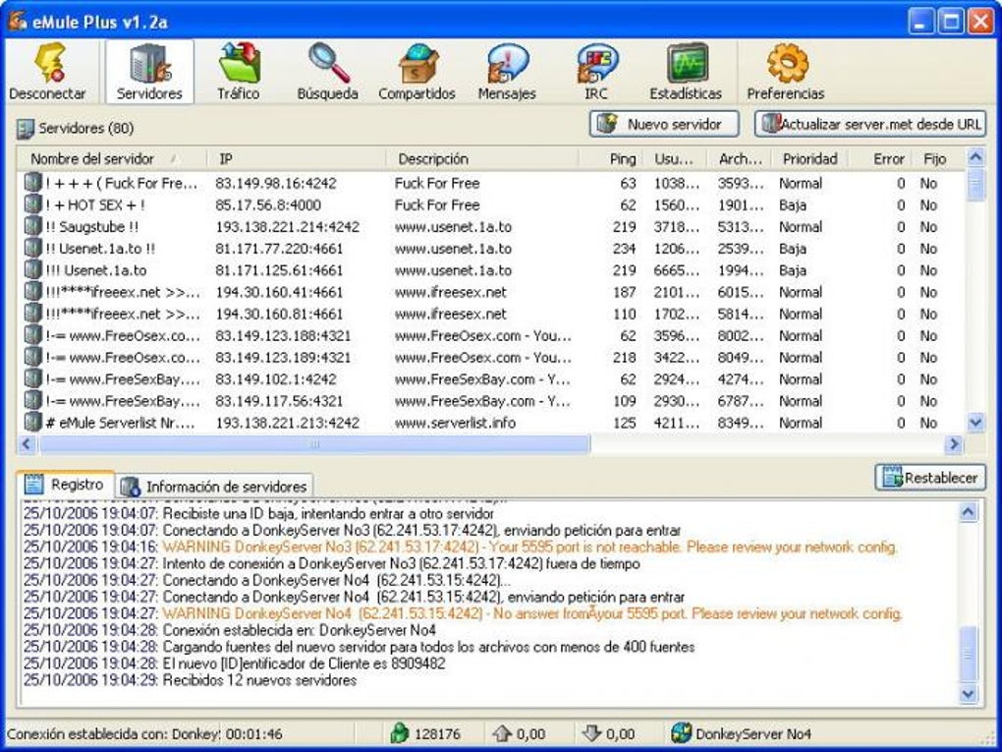Open the IRC chat view
Viewport: 1002px width, 752px height.
tap(595, 72)
